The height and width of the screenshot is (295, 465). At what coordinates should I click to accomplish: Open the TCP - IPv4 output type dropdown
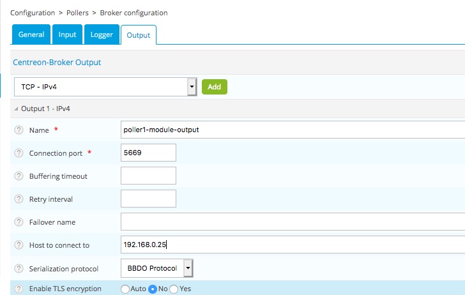coord(105,87)
